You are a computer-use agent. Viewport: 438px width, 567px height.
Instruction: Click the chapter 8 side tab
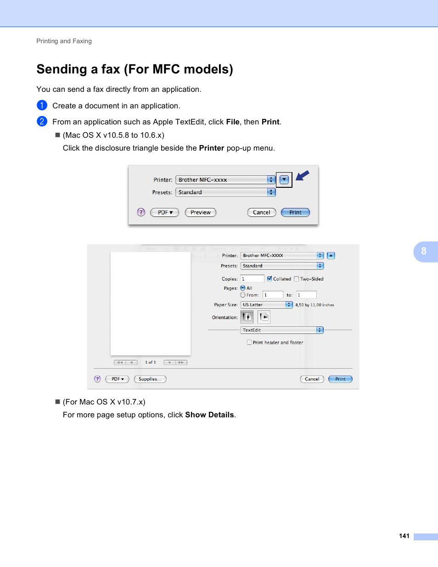coord(426,252)
